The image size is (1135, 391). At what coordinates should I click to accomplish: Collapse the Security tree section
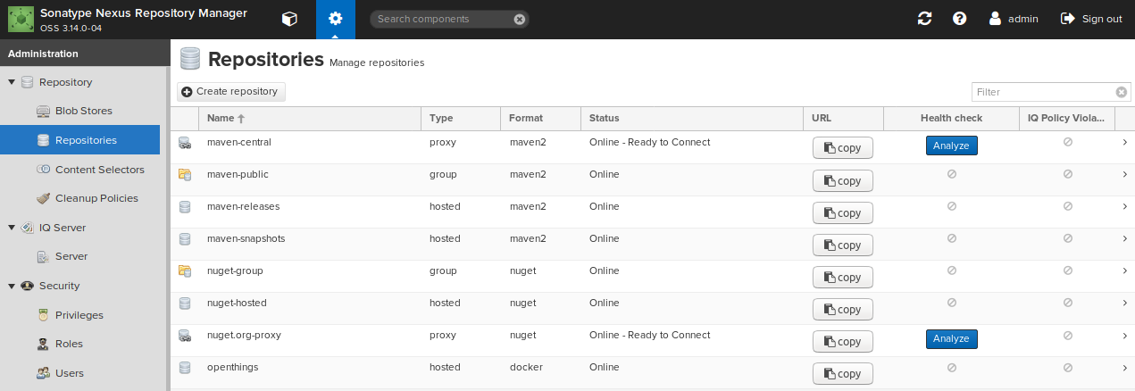(12, 286)
